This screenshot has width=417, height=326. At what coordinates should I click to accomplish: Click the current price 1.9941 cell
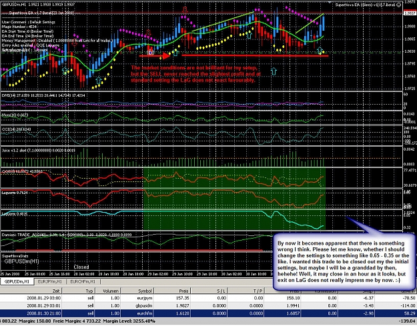[x=294, y=305]
